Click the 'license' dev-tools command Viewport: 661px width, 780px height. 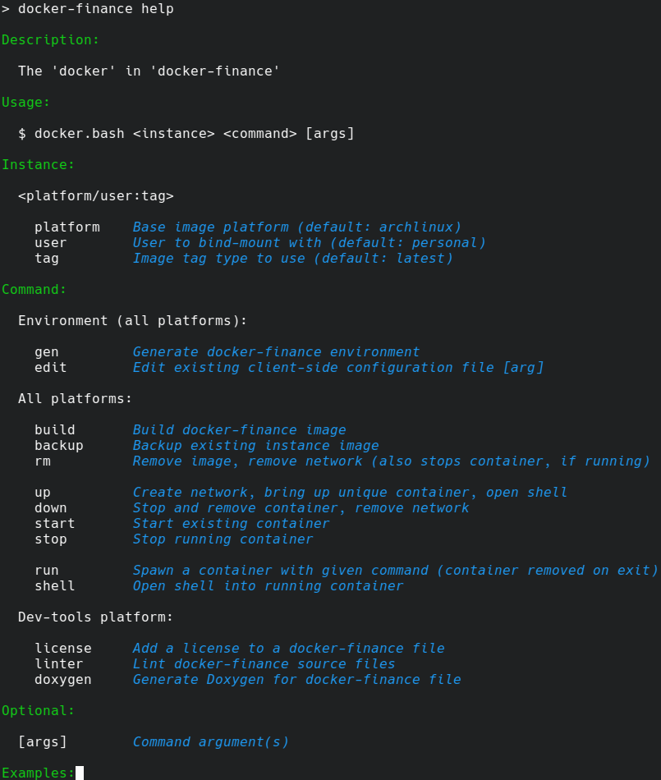click(62, 648)
